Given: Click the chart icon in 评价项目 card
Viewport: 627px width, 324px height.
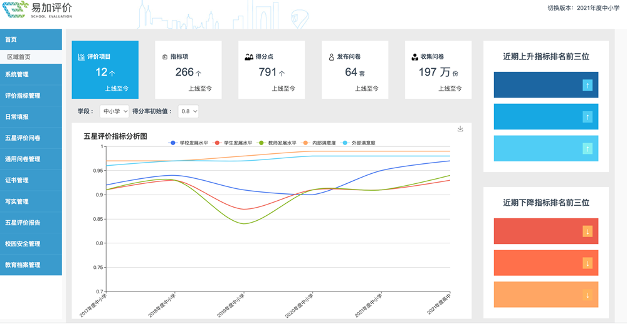Looking at the screenshot, I should pos(82,57).
